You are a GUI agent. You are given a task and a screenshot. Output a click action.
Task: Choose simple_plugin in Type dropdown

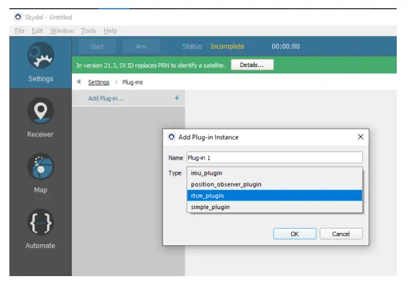coord(275,207)
